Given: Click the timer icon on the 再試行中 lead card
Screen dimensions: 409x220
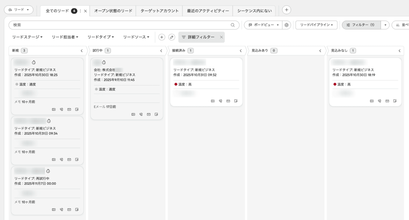Looking at the screenshot, I should [x=48, y=171].
